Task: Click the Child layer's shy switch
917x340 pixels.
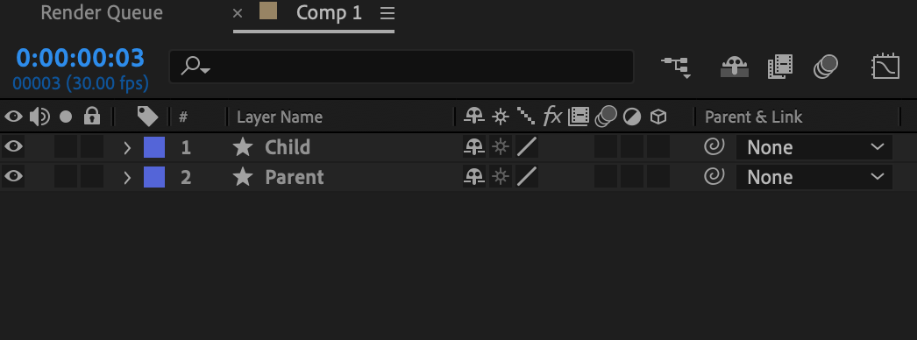Action: [x=474, y=147]
